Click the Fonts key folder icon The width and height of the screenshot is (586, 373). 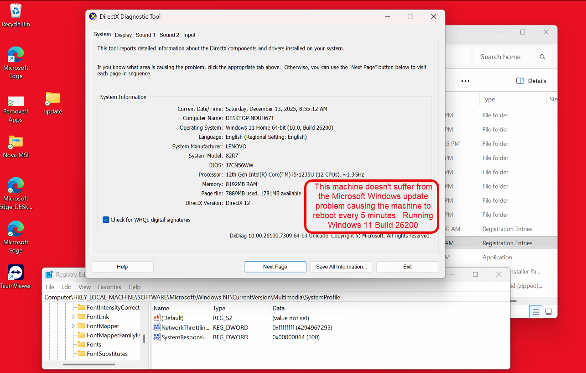(81, 344)
